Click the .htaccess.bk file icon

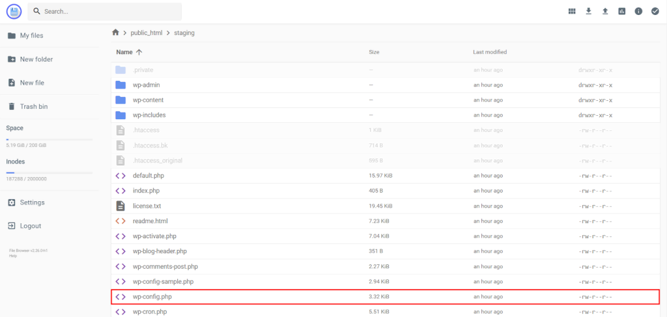click(121, 145)
